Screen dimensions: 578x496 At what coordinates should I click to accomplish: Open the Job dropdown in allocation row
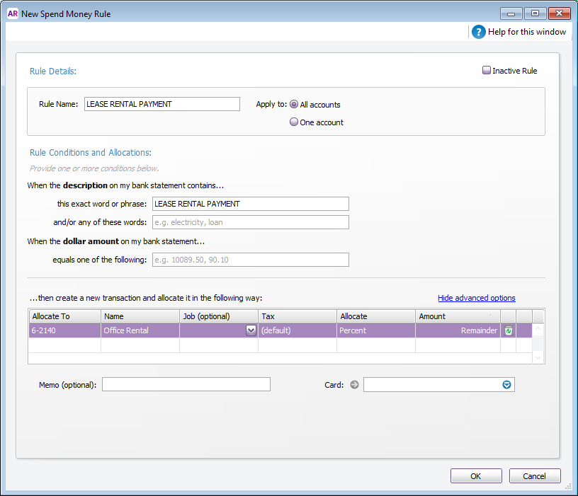point(251,330)
